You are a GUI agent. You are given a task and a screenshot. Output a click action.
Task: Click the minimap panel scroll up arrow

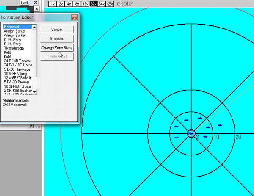[x=36, y=9]
